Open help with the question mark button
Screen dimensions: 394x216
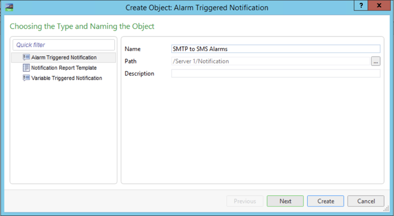pyautogui.click(x=361, y=6)
